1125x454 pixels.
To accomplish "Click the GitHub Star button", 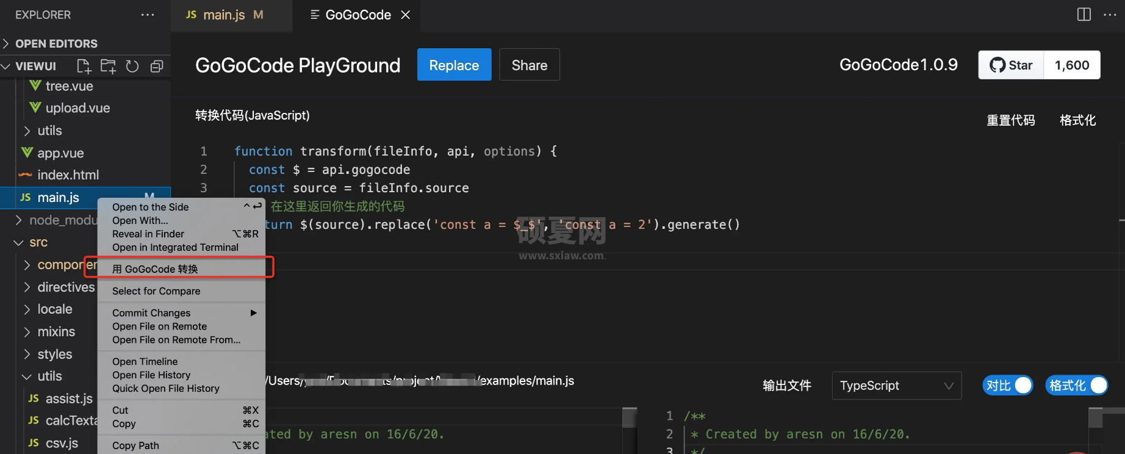I will [1012, 65].
